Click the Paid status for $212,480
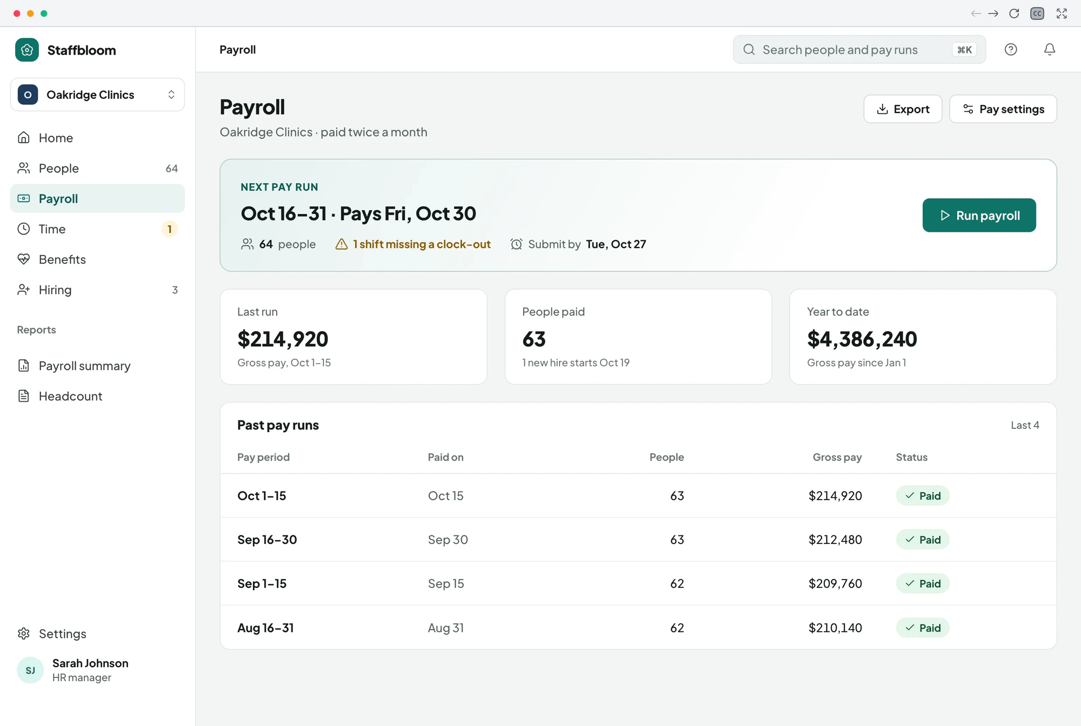The height and width of the screenshot is (726, 1081). (923, 540)
